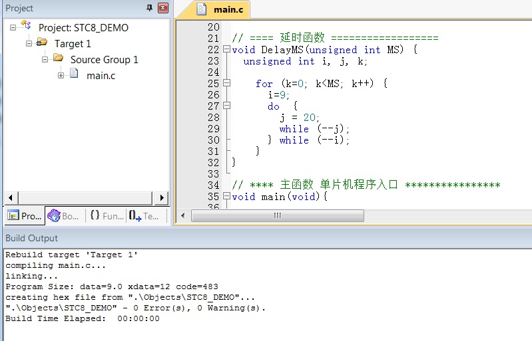Select the main.c editor tab
532x341 pixels.
220,9
